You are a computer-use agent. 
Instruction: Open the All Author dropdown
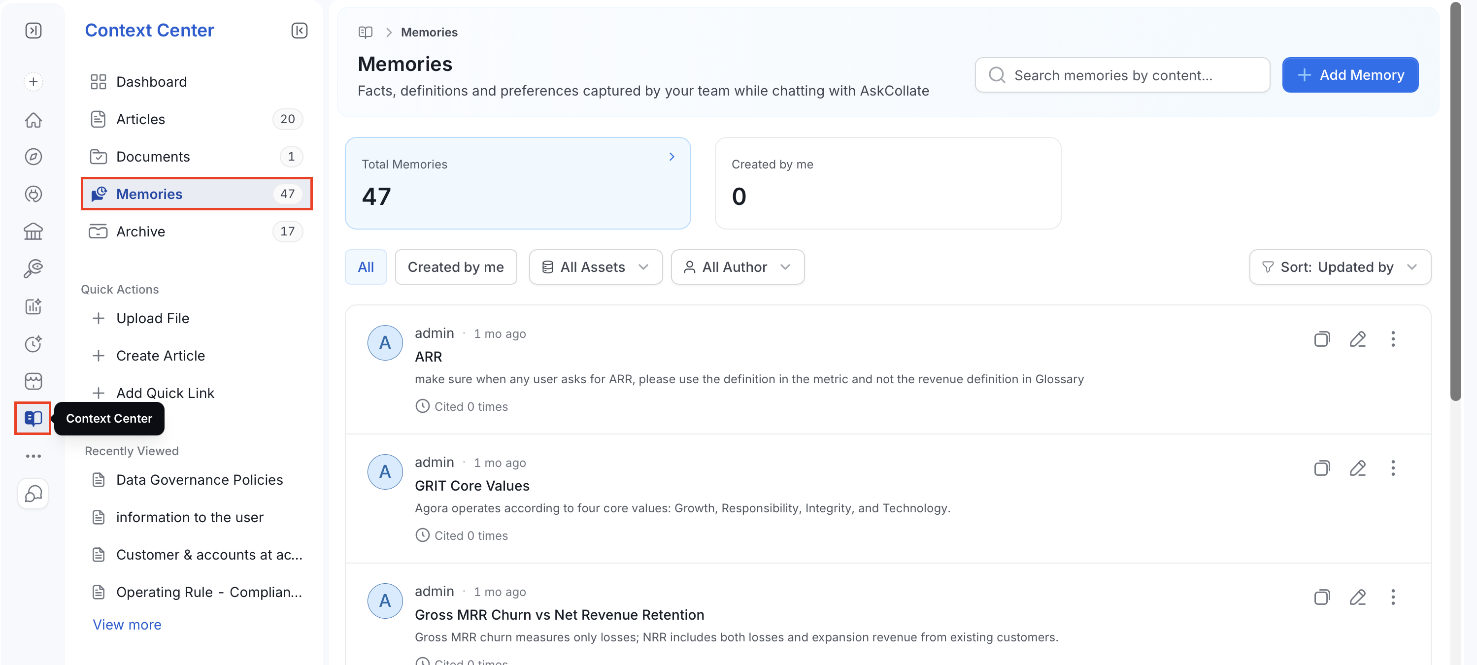coord(738,266)
